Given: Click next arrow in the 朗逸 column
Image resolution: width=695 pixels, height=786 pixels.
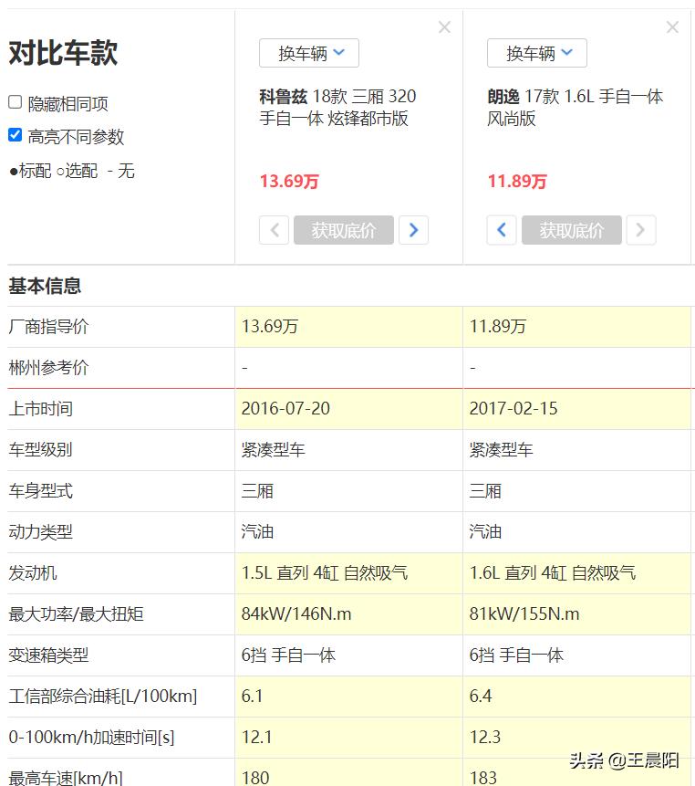Looking at the screenshot, I should coord(641,230).
